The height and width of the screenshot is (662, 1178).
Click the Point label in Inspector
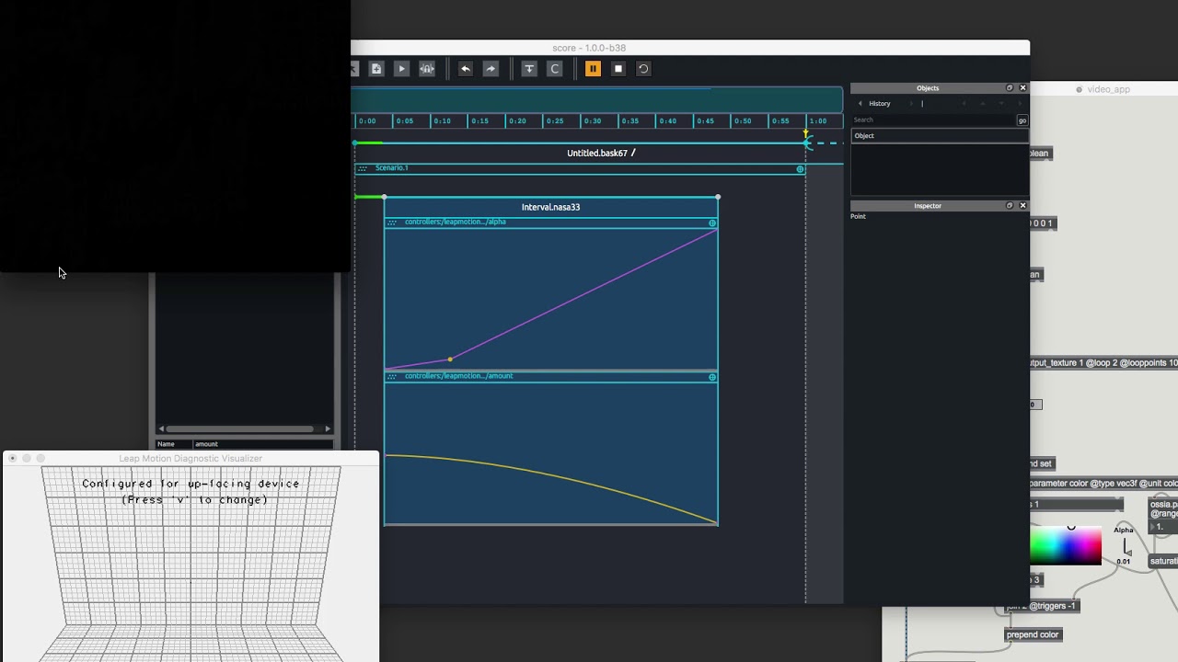coord(858,217)
